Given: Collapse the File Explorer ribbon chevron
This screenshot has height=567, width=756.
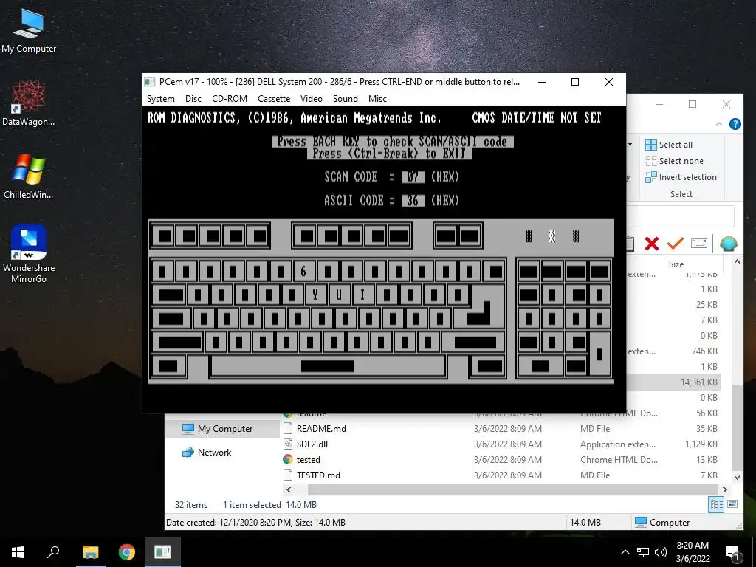Looking at the screenshot, I should click(719, 124).
